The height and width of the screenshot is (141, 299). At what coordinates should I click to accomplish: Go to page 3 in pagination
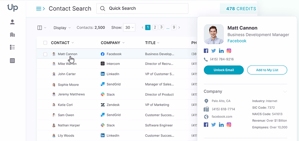[x=161, y=27]
